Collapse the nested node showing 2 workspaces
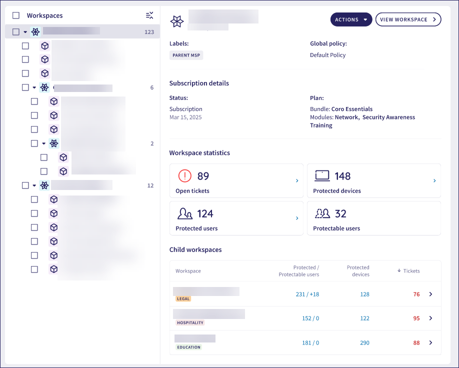This screenshot has width=459, height=368. (x=43, y=143)
